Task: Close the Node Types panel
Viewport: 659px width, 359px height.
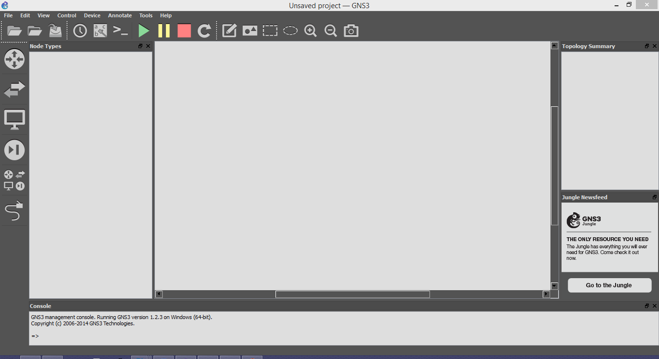Action: 148,46
